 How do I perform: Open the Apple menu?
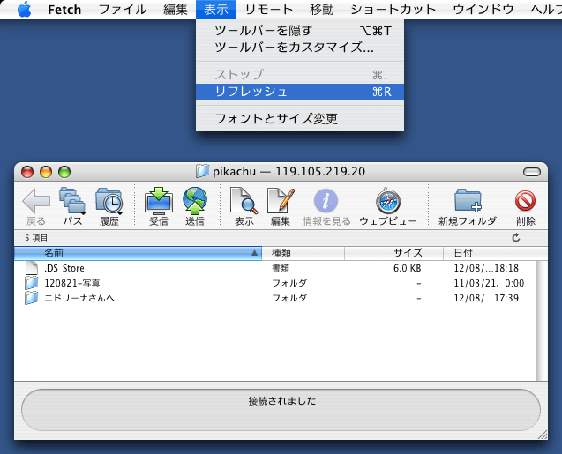pos(25,10)
